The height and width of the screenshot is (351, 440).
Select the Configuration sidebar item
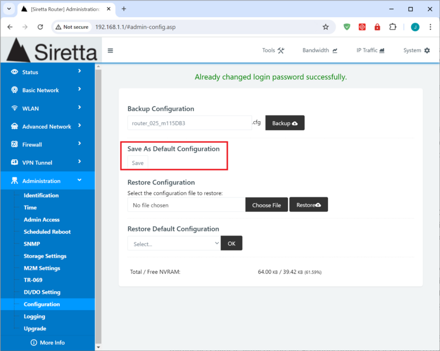tap(48, 304)
